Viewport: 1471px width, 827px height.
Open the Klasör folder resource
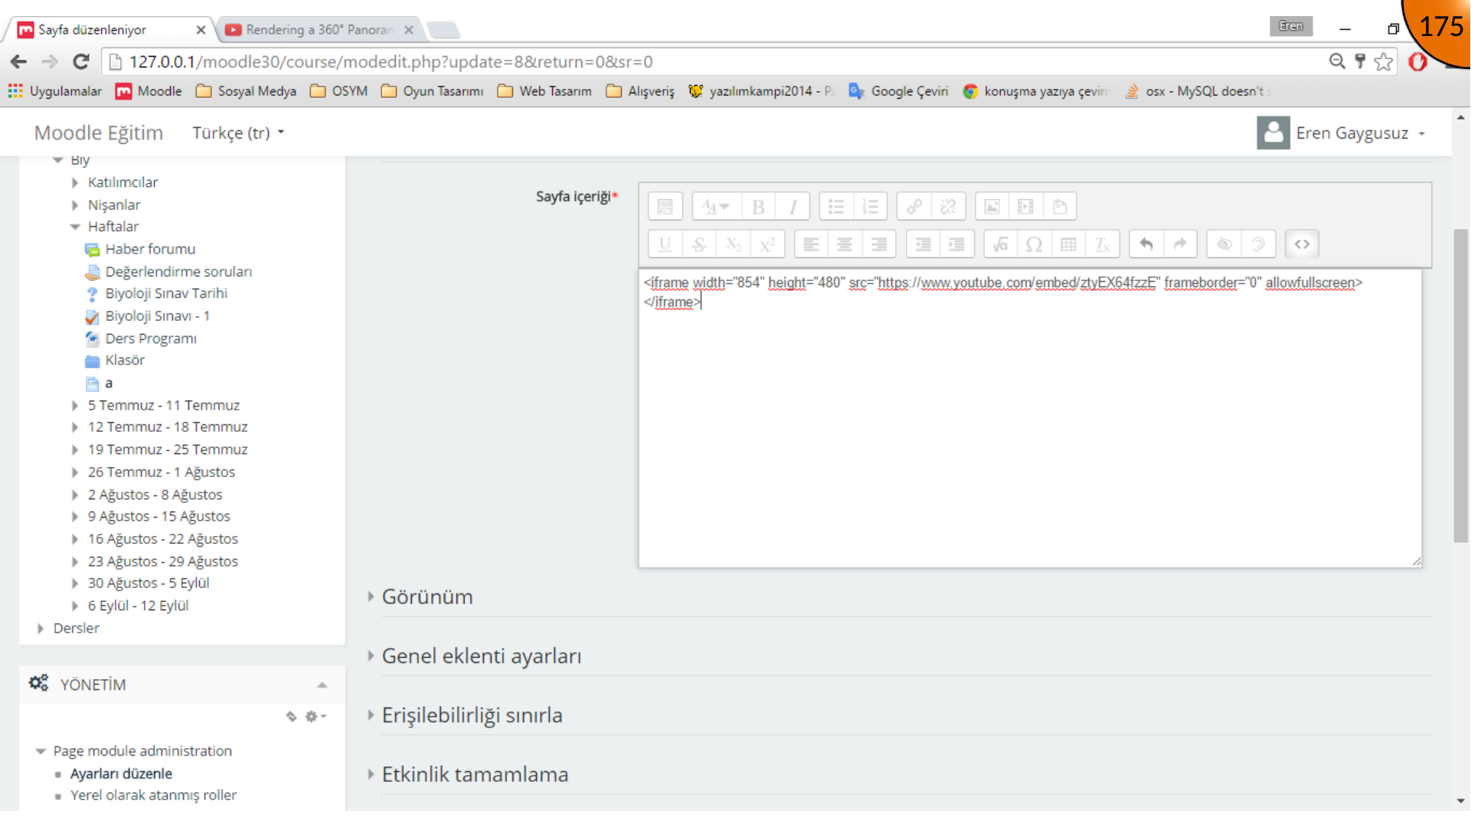coord(125,361)
